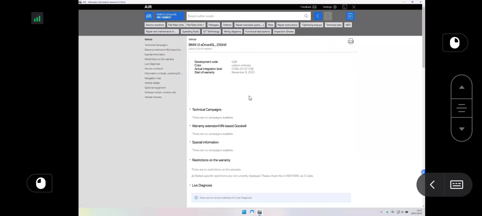Screen dimensions: 482x216
Task: Click the Search within results field
Action: [244, 16]
